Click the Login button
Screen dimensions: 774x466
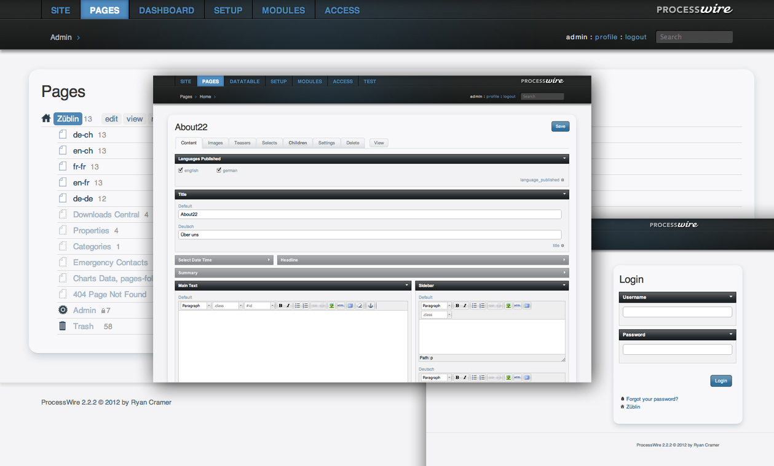tap(721, 381)
